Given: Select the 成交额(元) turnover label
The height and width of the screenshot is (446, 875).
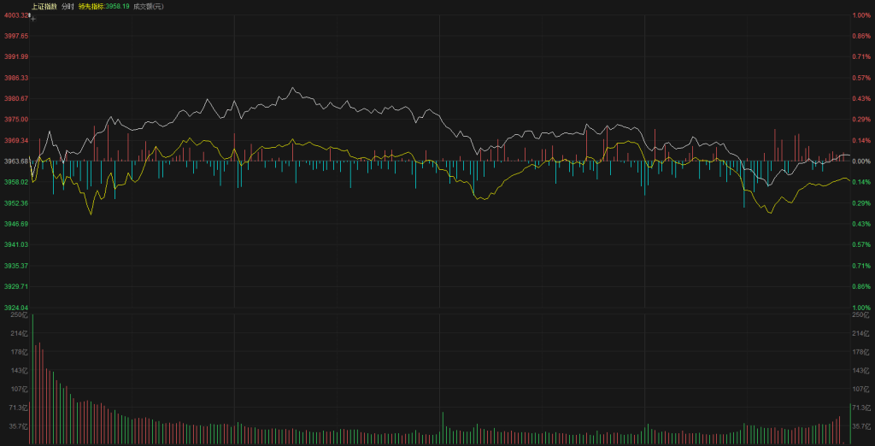Looking at the screenshot, I should 149,6.
